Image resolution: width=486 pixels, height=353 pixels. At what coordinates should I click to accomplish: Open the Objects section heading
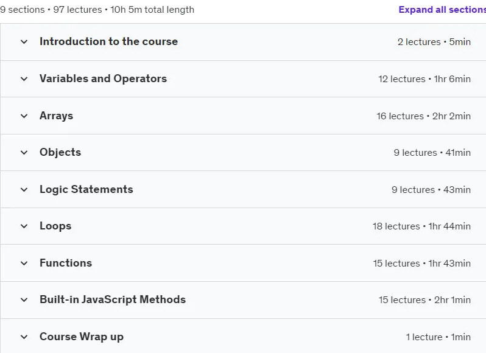click(60, 152)
